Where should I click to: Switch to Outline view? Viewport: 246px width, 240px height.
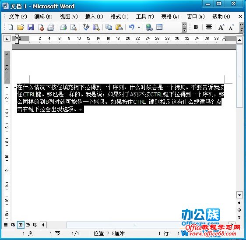pos(28,225)
